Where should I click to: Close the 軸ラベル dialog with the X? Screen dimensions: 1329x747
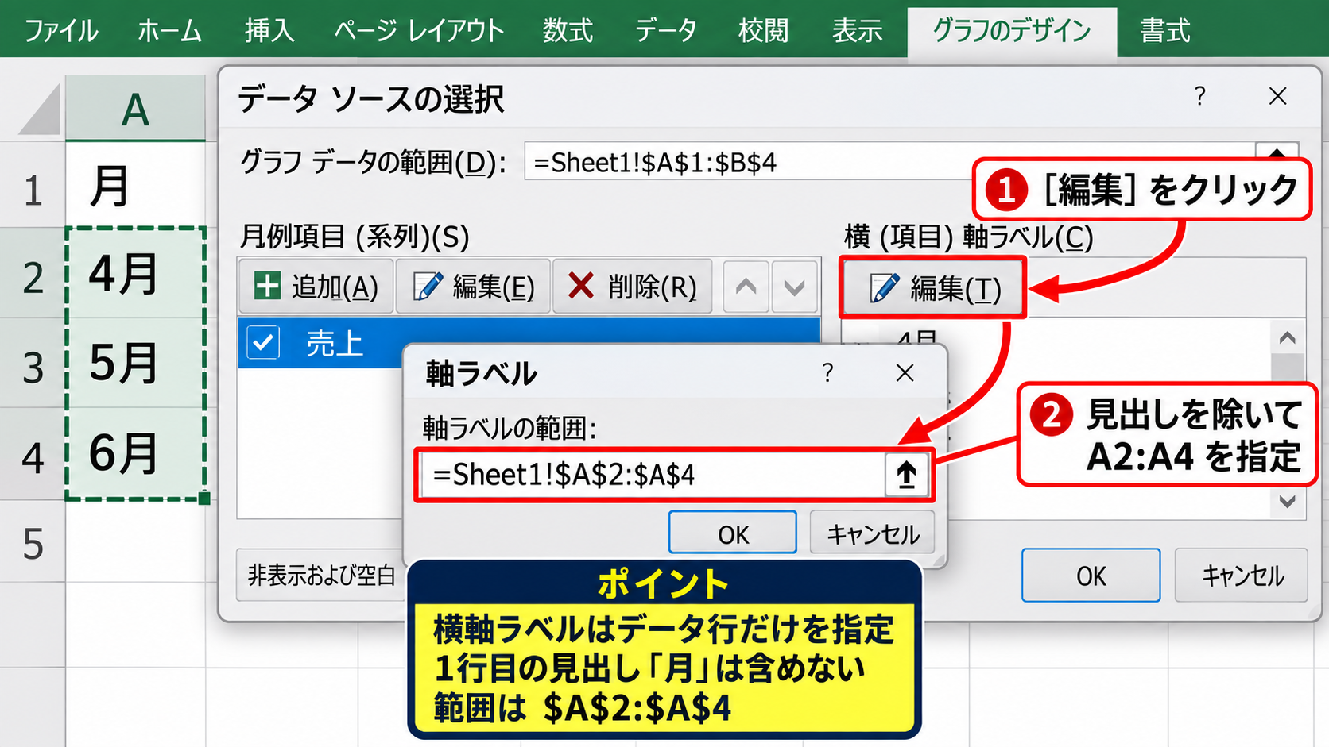(x=905, y=372)
